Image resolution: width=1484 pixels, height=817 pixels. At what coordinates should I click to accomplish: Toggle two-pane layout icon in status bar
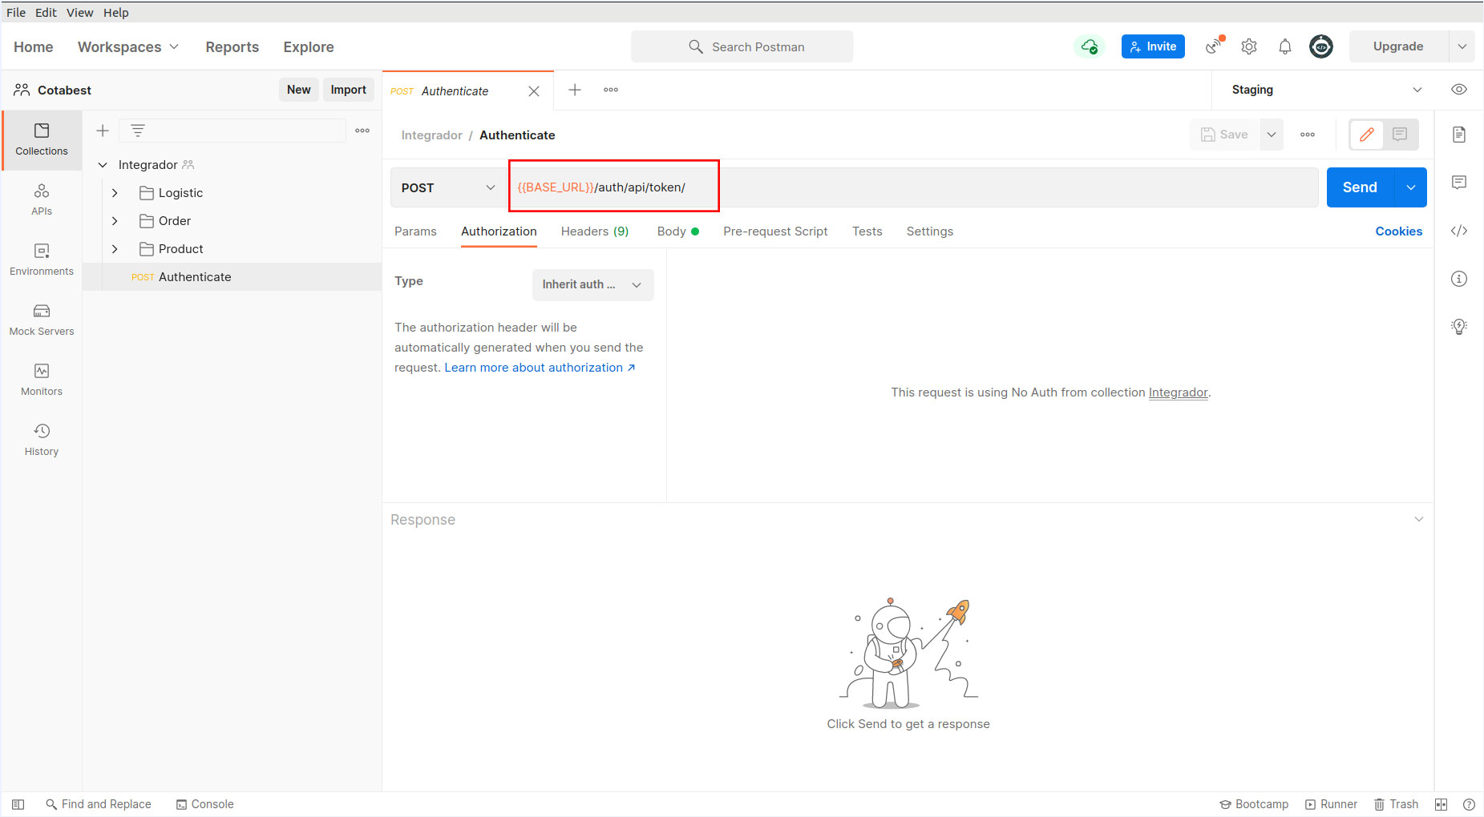coord(1441,804)
